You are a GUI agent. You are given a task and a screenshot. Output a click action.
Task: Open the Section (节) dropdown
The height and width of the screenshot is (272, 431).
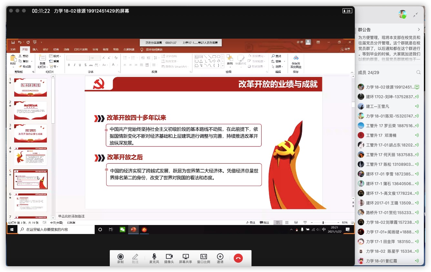click(x=54, y=66)
